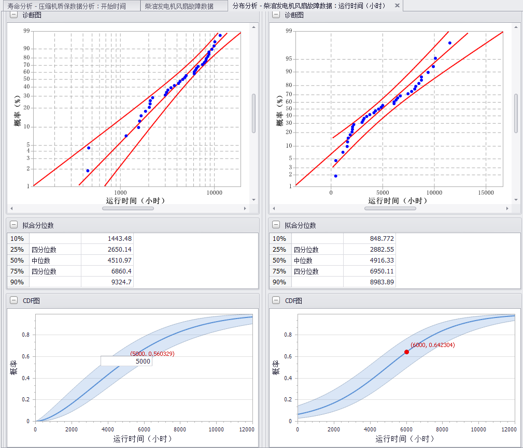Click the vertical scrollbar thumb of right diagnostic plot
Image resolution: width=523 pixels, height=448 pixels.
point(516,112)
